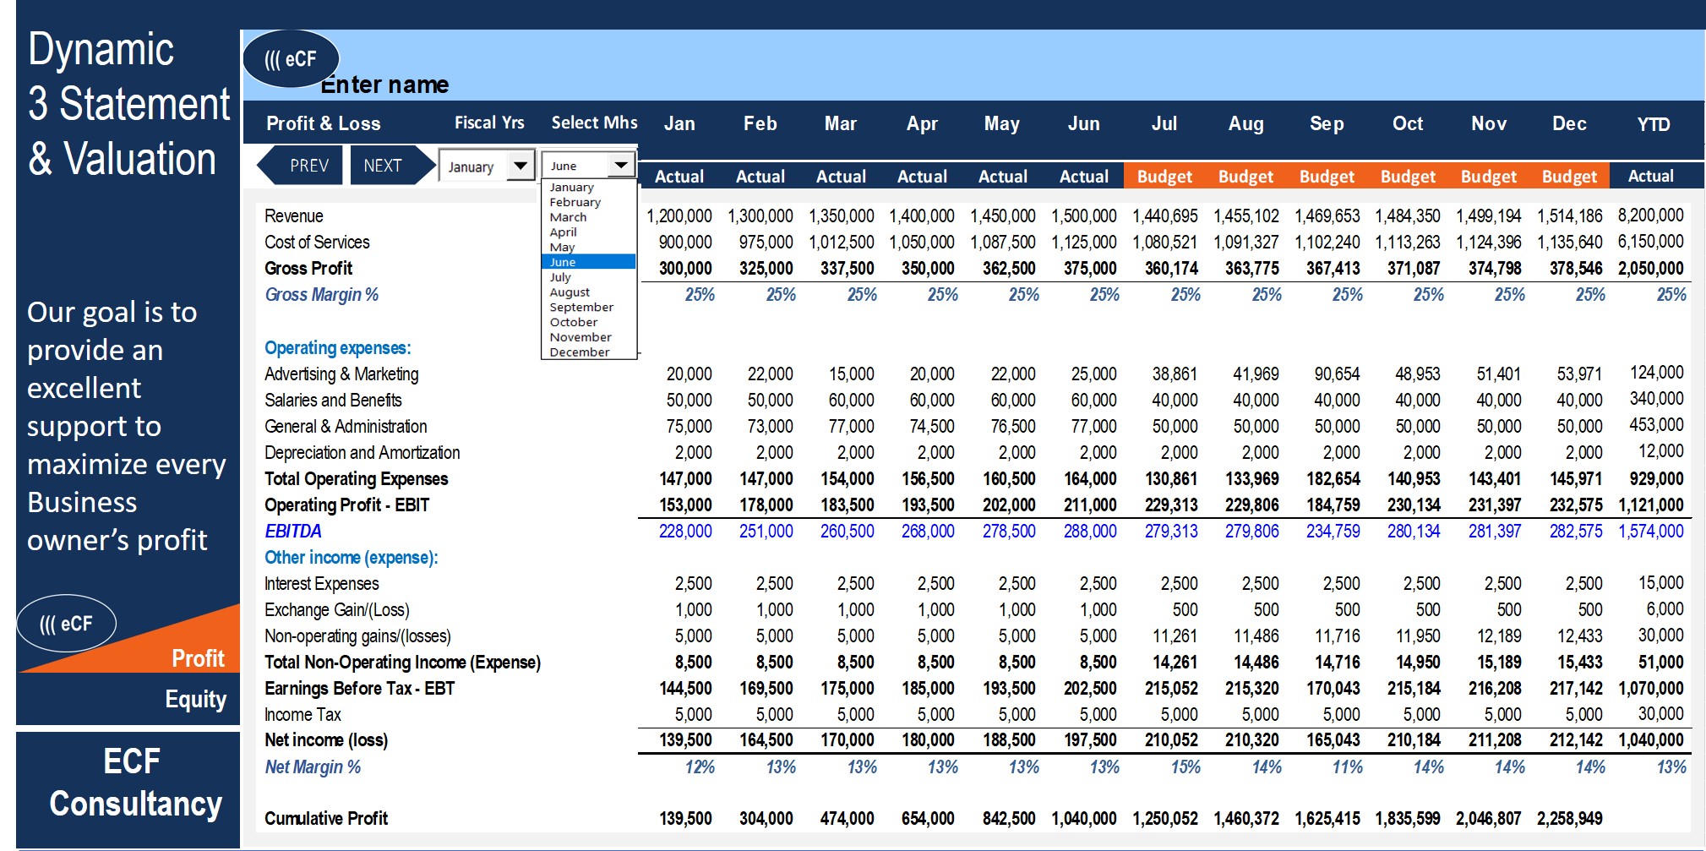Choose July in the month list
Viewport: 1706px width, 851px height.
(560, 277)
